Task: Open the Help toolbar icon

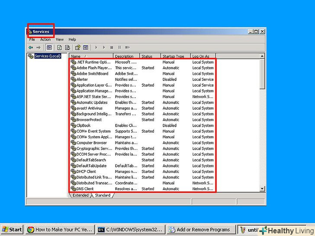Action: tap(78, 47)
